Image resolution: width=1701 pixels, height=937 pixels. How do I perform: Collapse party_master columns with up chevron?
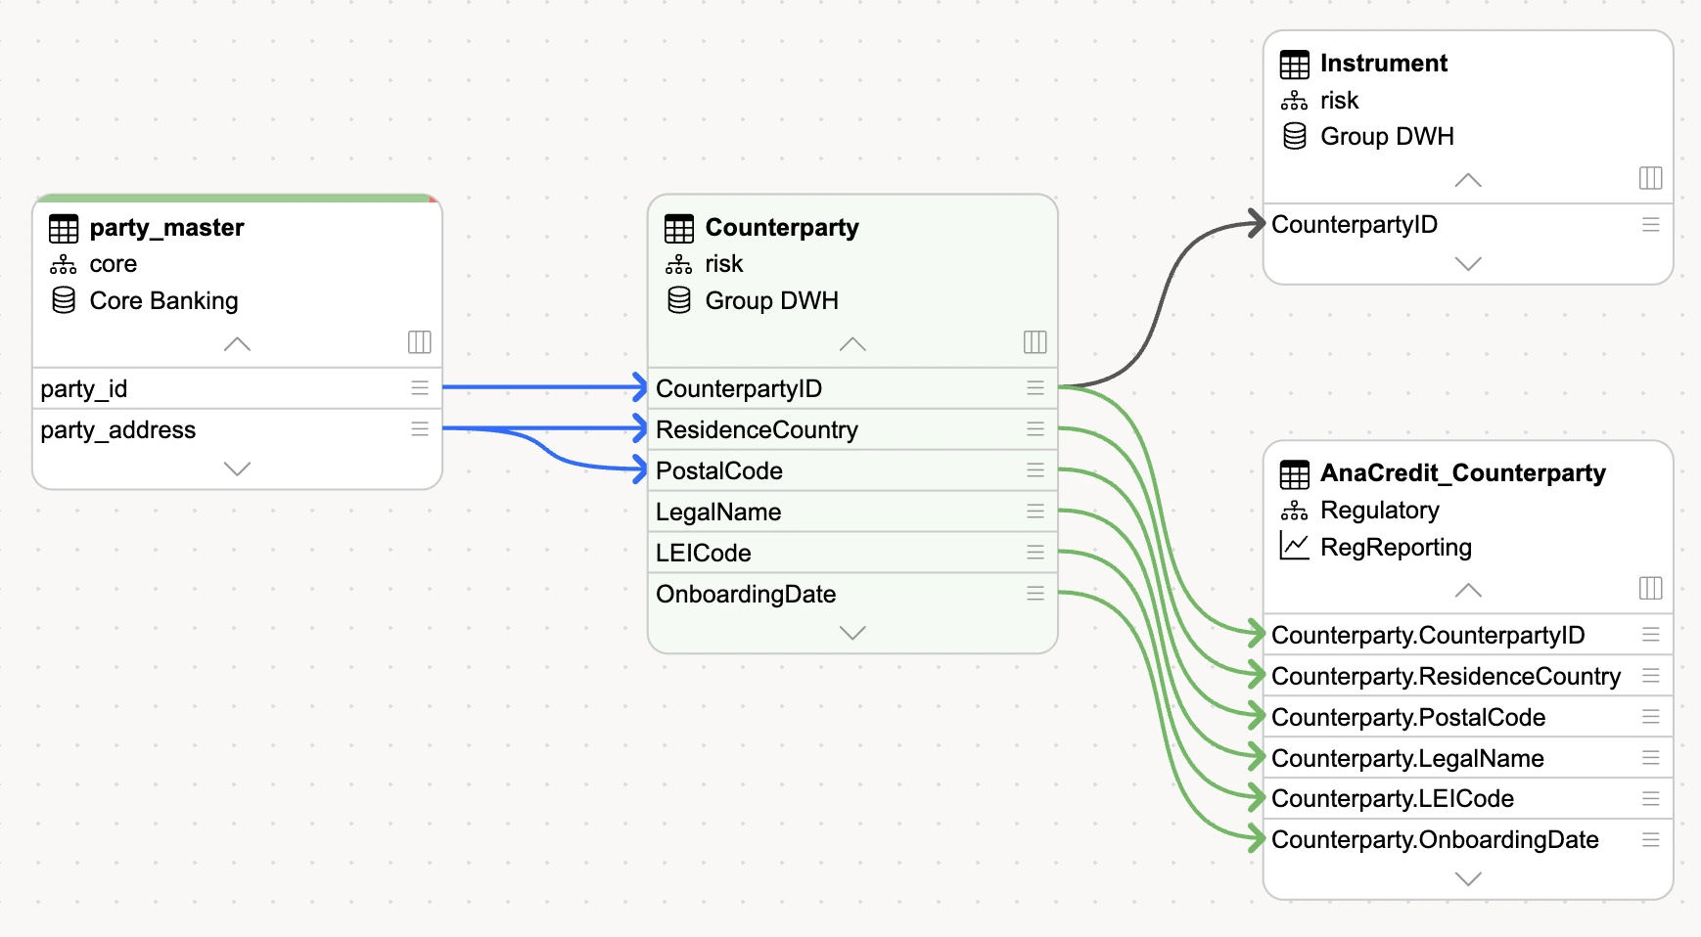pos(237,344)
